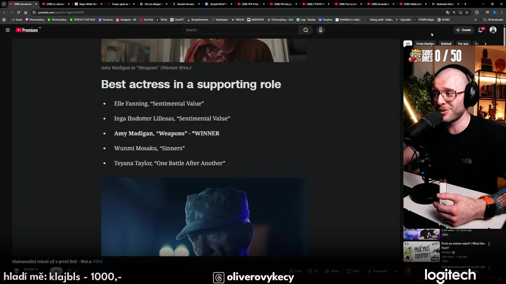Viewport: 506px width, 284px height.
Task: Close the Strejda Ričrd browser tab
Action: click(x=231, y=4)
